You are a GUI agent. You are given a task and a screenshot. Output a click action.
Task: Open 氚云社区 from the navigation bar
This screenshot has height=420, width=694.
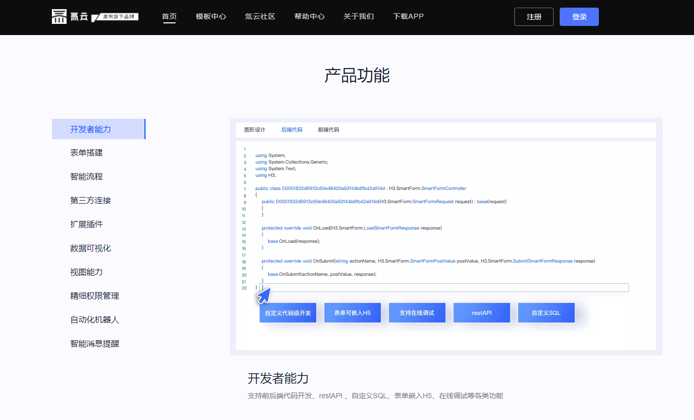pos(260,16)
